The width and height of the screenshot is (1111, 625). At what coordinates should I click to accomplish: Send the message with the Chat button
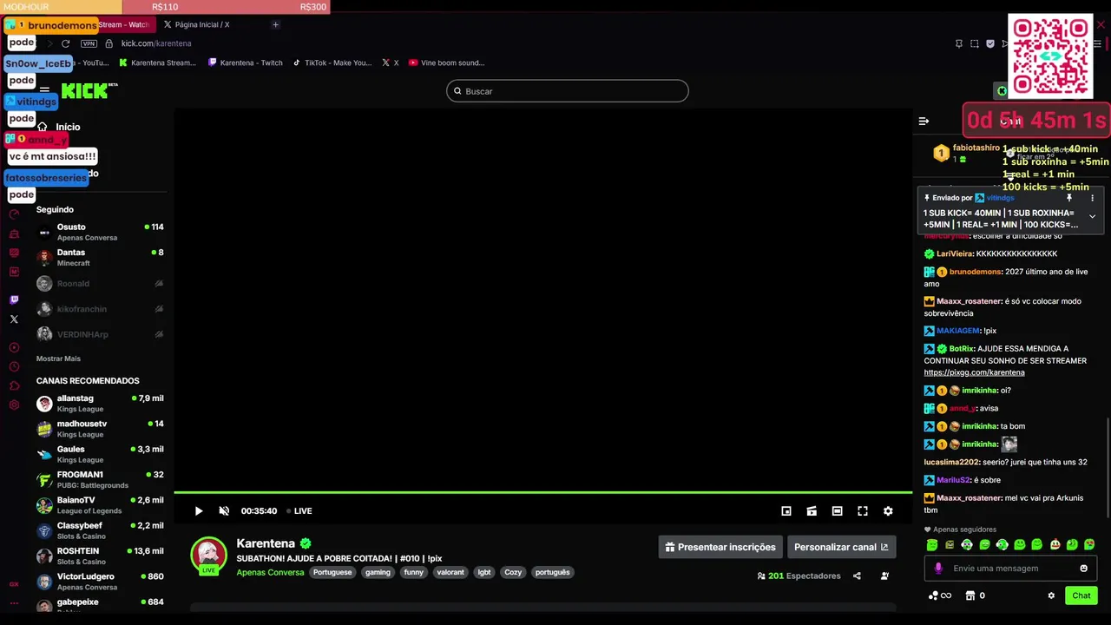[x=1081, y=595]
